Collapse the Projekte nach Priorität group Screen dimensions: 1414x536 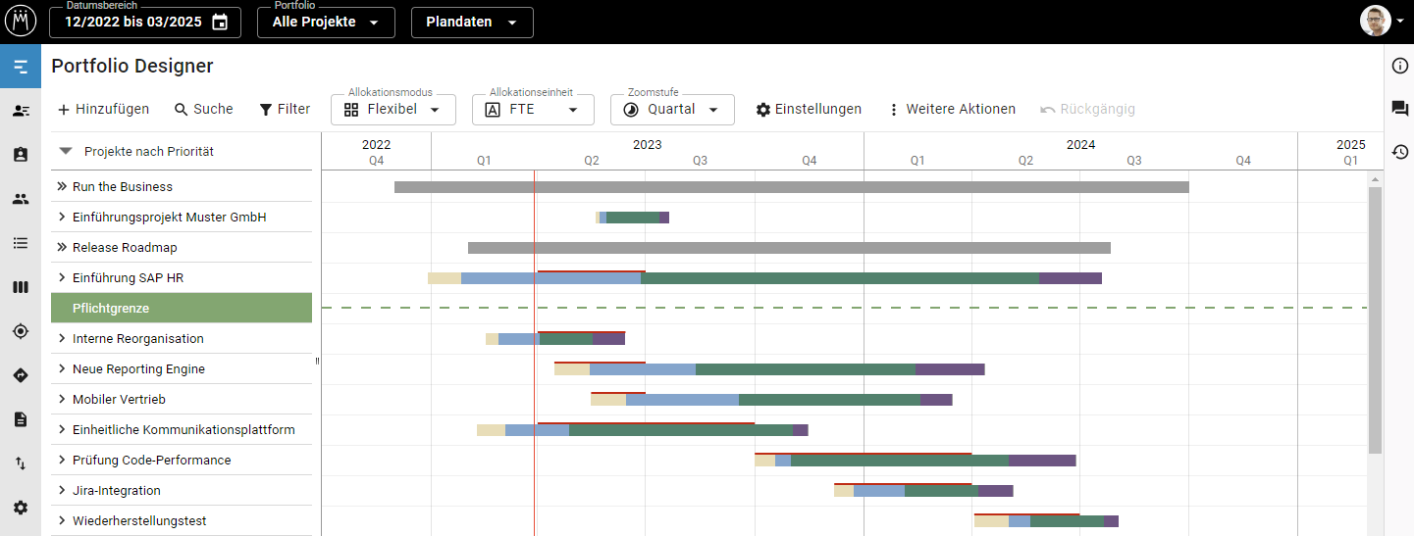click(66, 152)
